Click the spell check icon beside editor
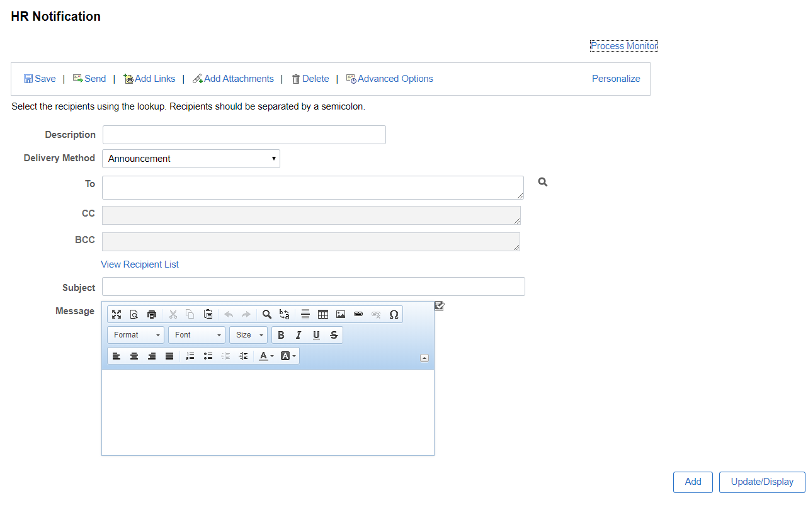 [440, 306]
